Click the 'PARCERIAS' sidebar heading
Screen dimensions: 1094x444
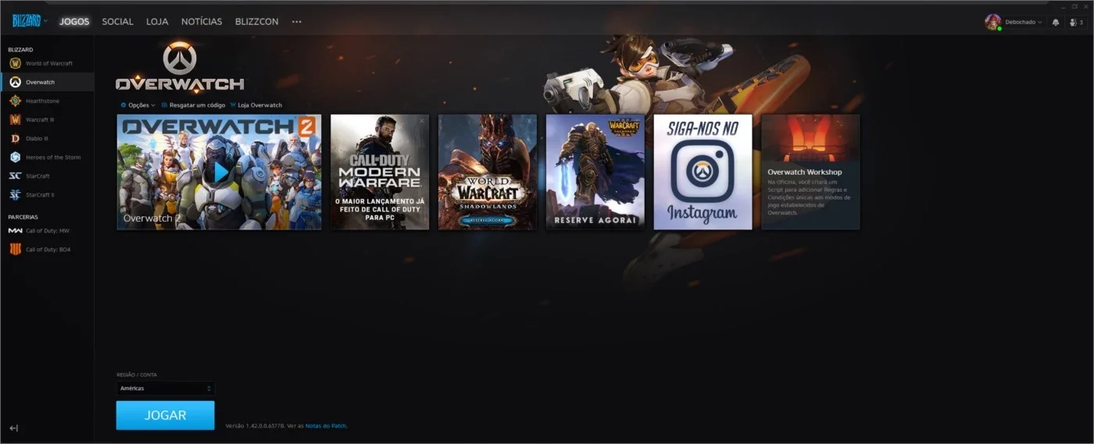pyautogui.click(x=23, y=217)
